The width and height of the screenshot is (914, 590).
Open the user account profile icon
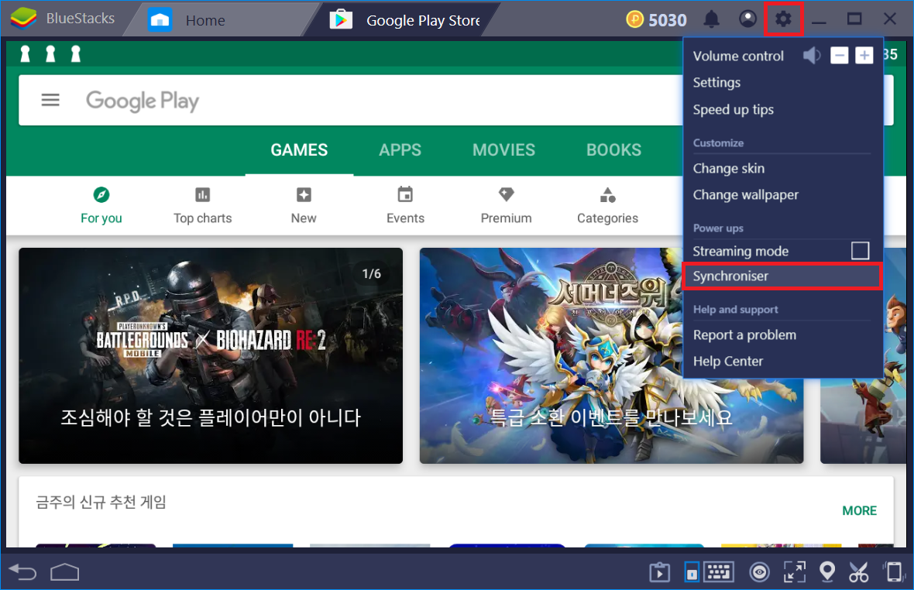coord(747,19)
